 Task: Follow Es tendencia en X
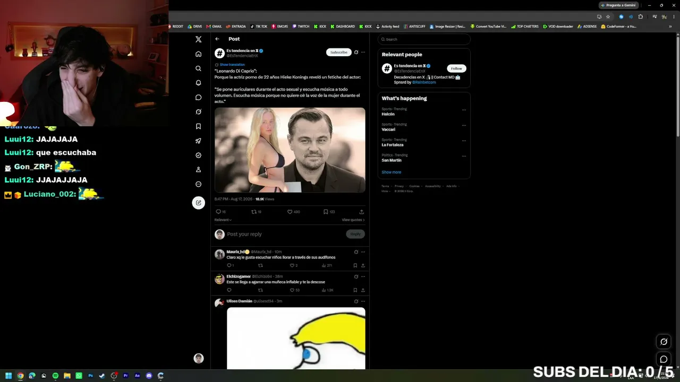coord(456,68)
